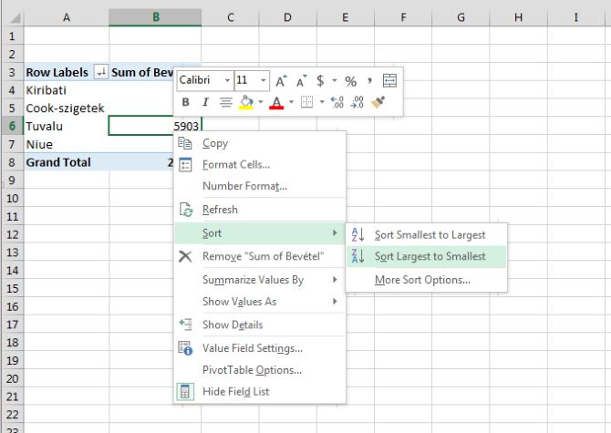Click the Hide Field List icon
This screenshot has width=611, height=433.
tap(185, 392)
